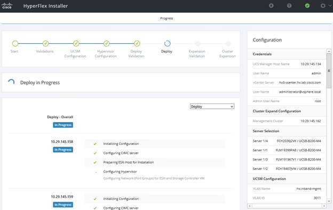The width and height of the screenshot is (333, 210).
Task: Click the Progress tab heading
Action: 166,18
